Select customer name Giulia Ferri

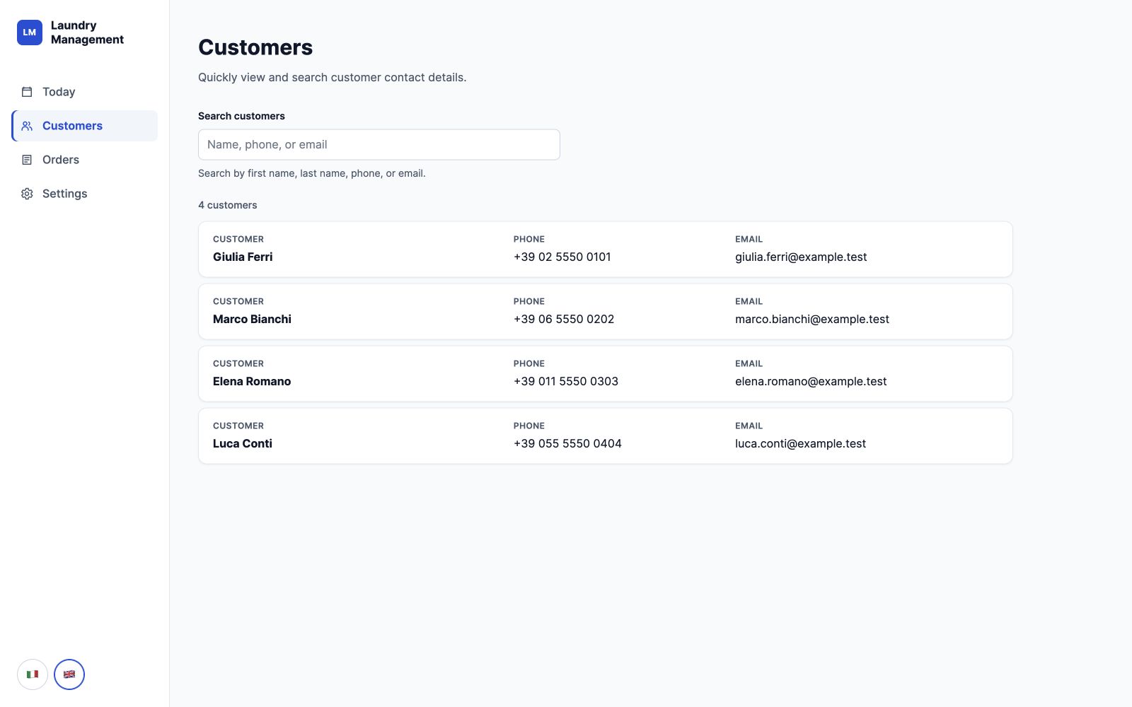click(243, 257)
